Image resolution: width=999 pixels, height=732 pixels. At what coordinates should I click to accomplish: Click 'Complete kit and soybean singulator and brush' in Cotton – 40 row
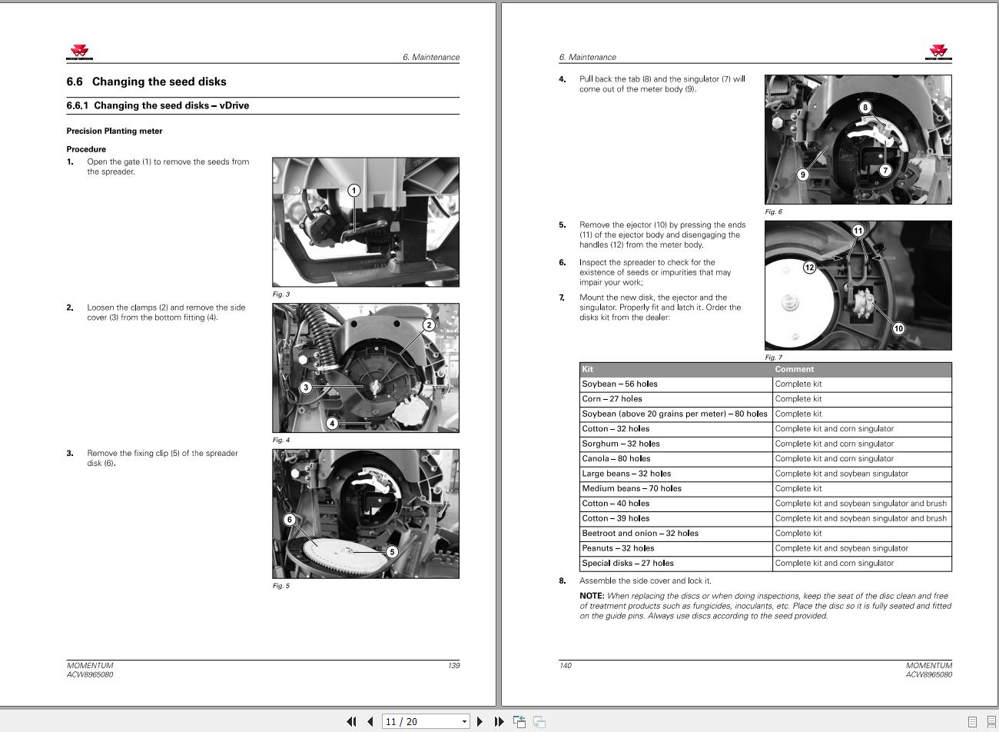(861, 504)
